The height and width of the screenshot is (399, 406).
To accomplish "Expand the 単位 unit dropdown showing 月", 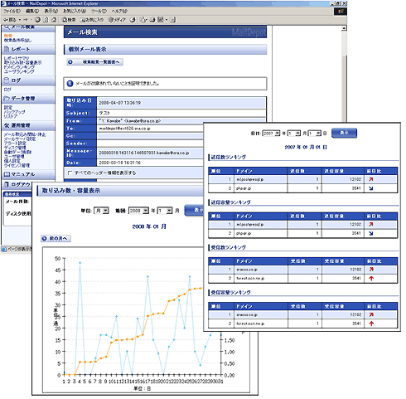I will (x=101, y=211).
